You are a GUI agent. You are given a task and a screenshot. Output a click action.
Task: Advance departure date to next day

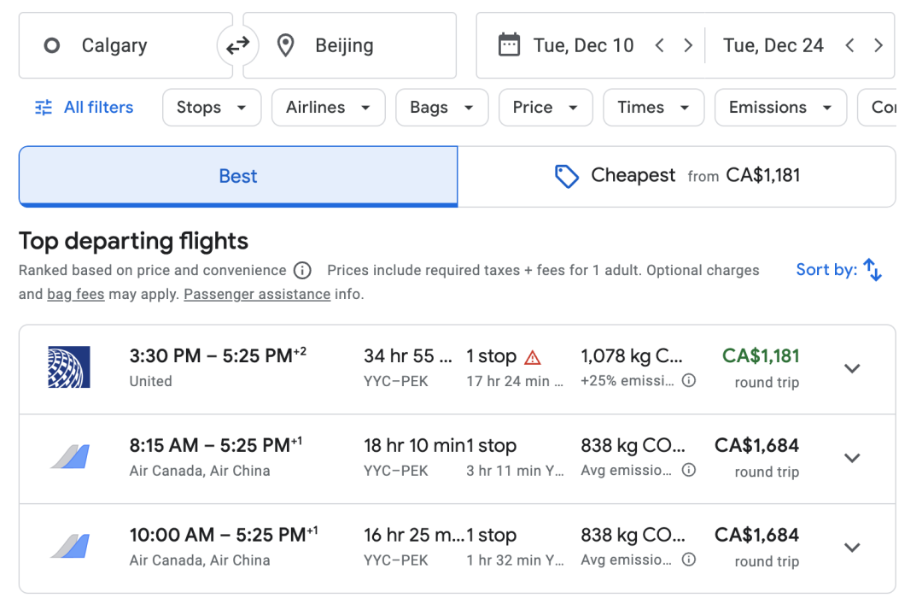[x=688, y=45]
